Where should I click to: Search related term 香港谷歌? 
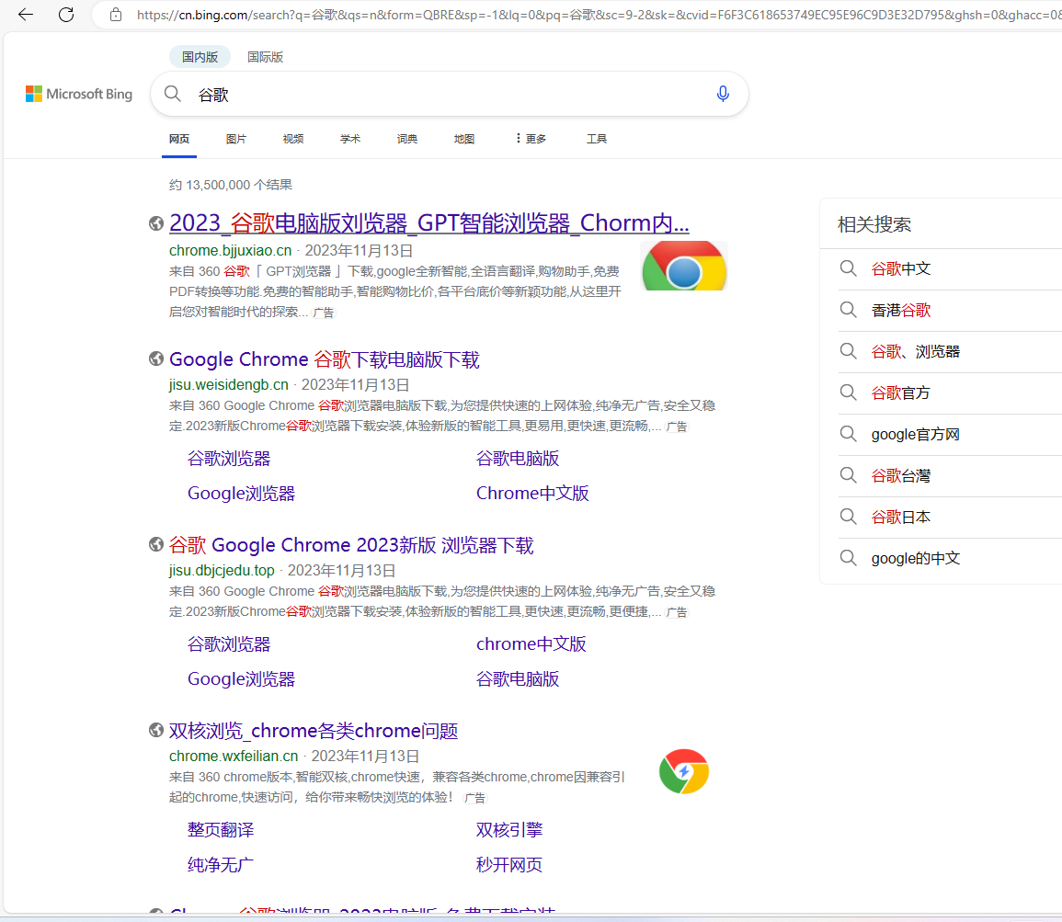[901, 310]
